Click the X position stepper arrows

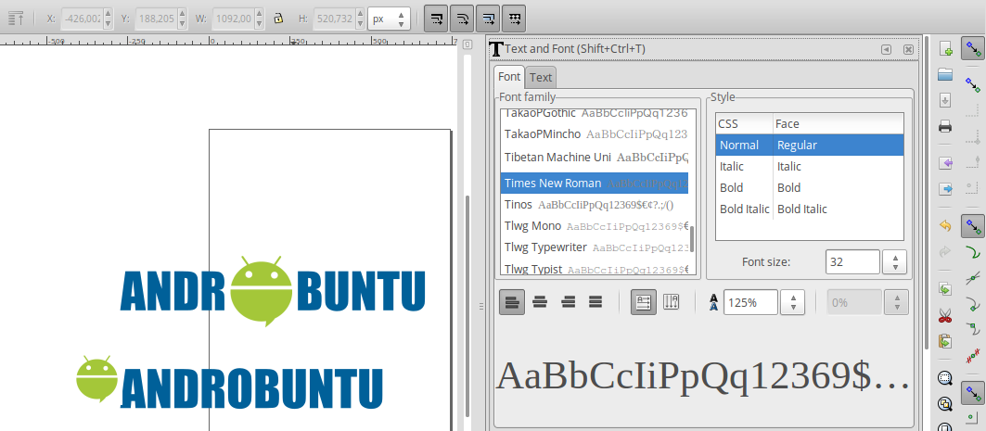coord(108,19)
